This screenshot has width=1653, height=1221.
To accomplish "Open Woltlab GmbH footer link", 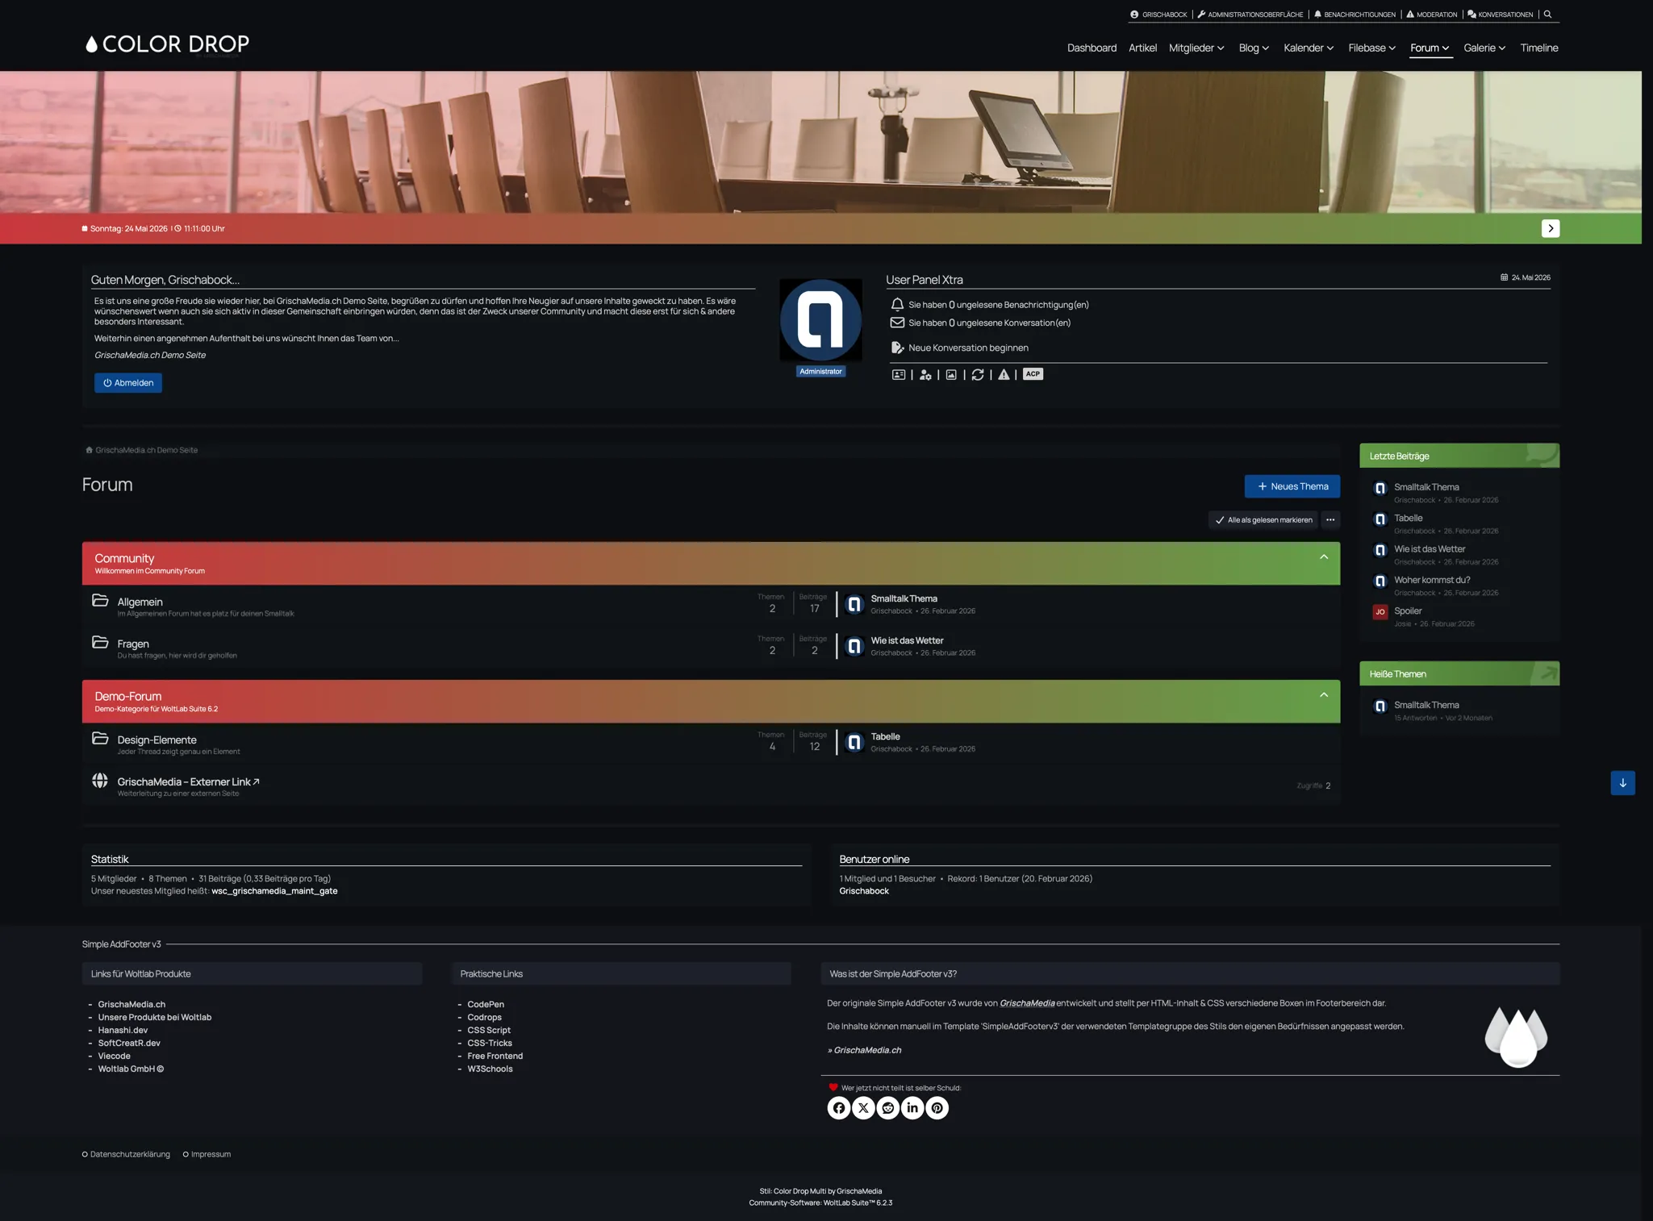I will point(131,1069).
